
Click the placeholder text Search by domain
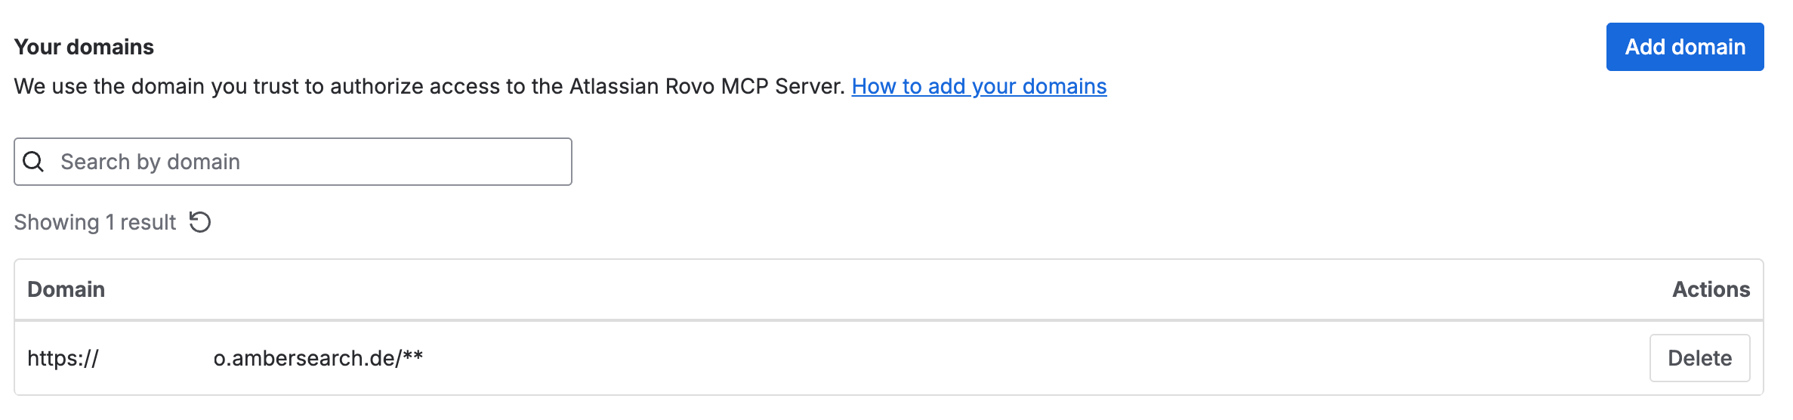150,162
